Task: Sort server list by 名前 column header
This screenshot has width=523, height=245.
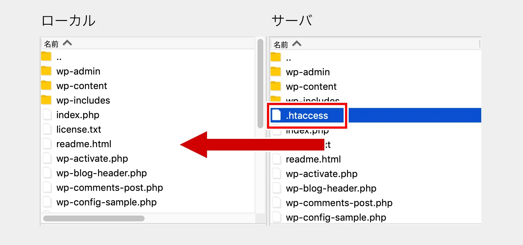Action: [x=281, y=45]
